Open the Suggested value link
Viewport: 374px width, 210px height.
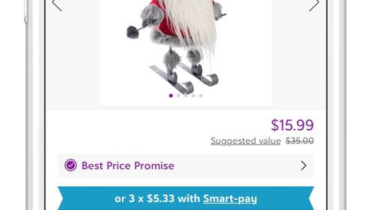pyautogui.click(x=246, y=141)
